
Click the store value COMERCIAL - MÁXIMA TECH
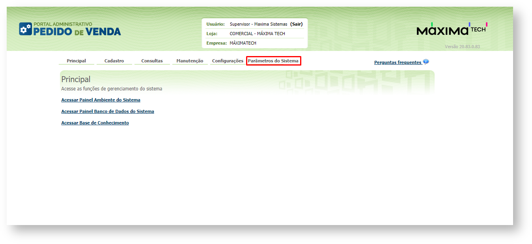point(258,34)
